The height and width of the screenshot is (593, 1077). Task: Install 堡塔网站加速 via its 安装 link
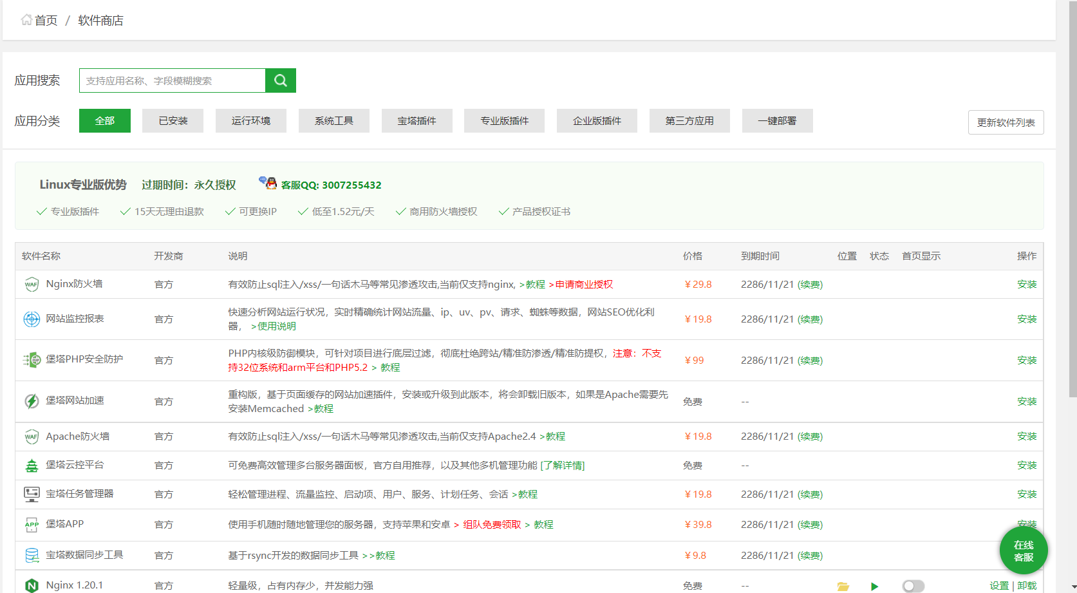[1027, 401]
